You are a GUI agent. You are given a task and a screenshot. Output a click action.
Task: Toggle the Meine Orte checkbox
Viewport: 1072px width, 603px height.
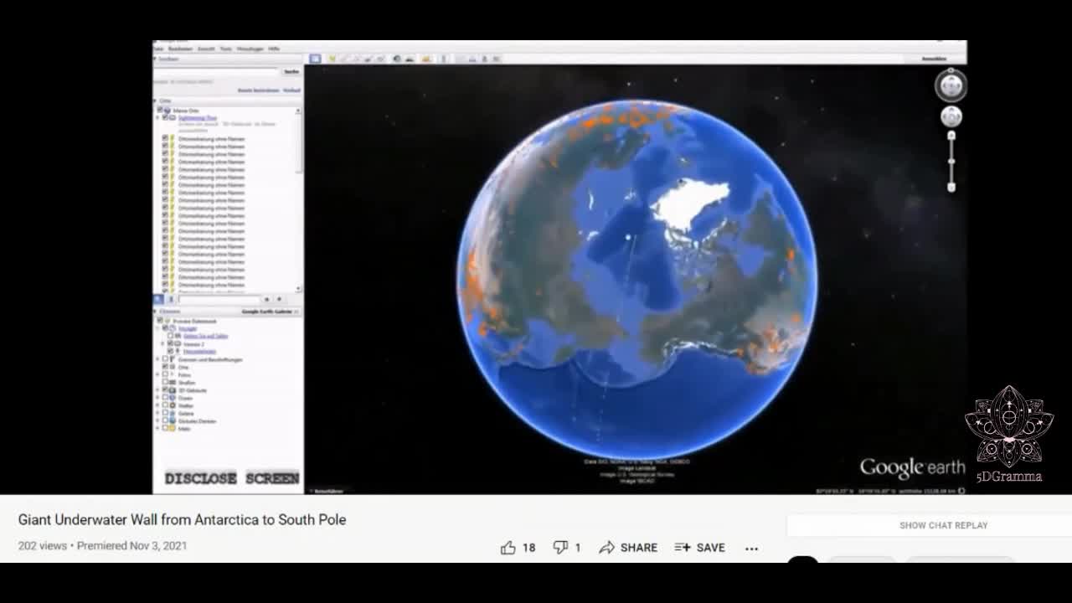point(160,110)
